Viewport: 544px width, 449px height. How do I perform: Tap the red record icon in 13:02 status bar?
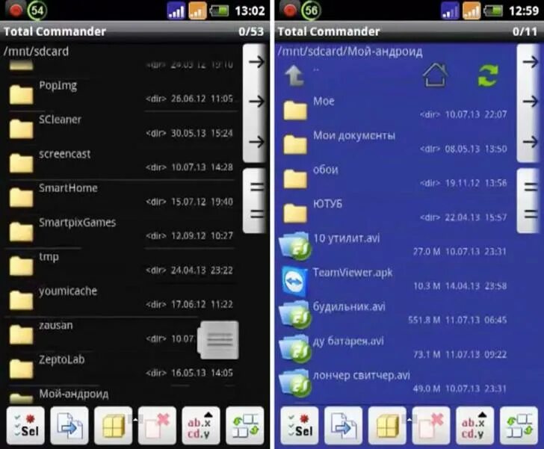pos(16,10)
